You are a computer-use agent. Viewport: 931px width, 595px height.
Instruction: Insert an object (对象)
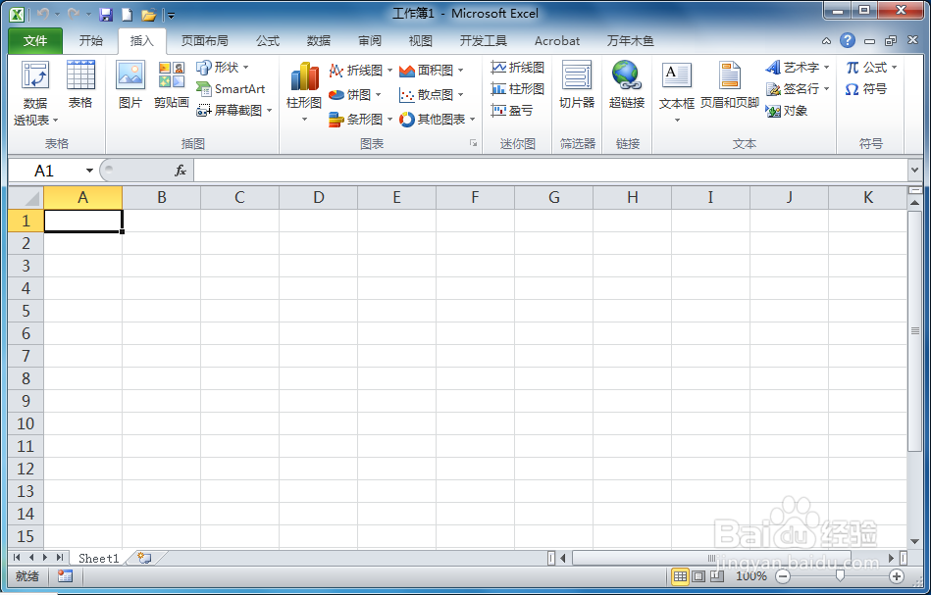(786, 111)
